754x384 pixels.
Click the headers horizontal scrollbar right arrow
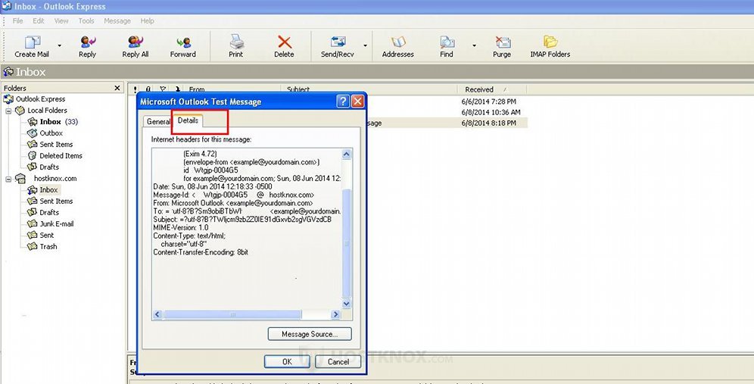[336, 314]
